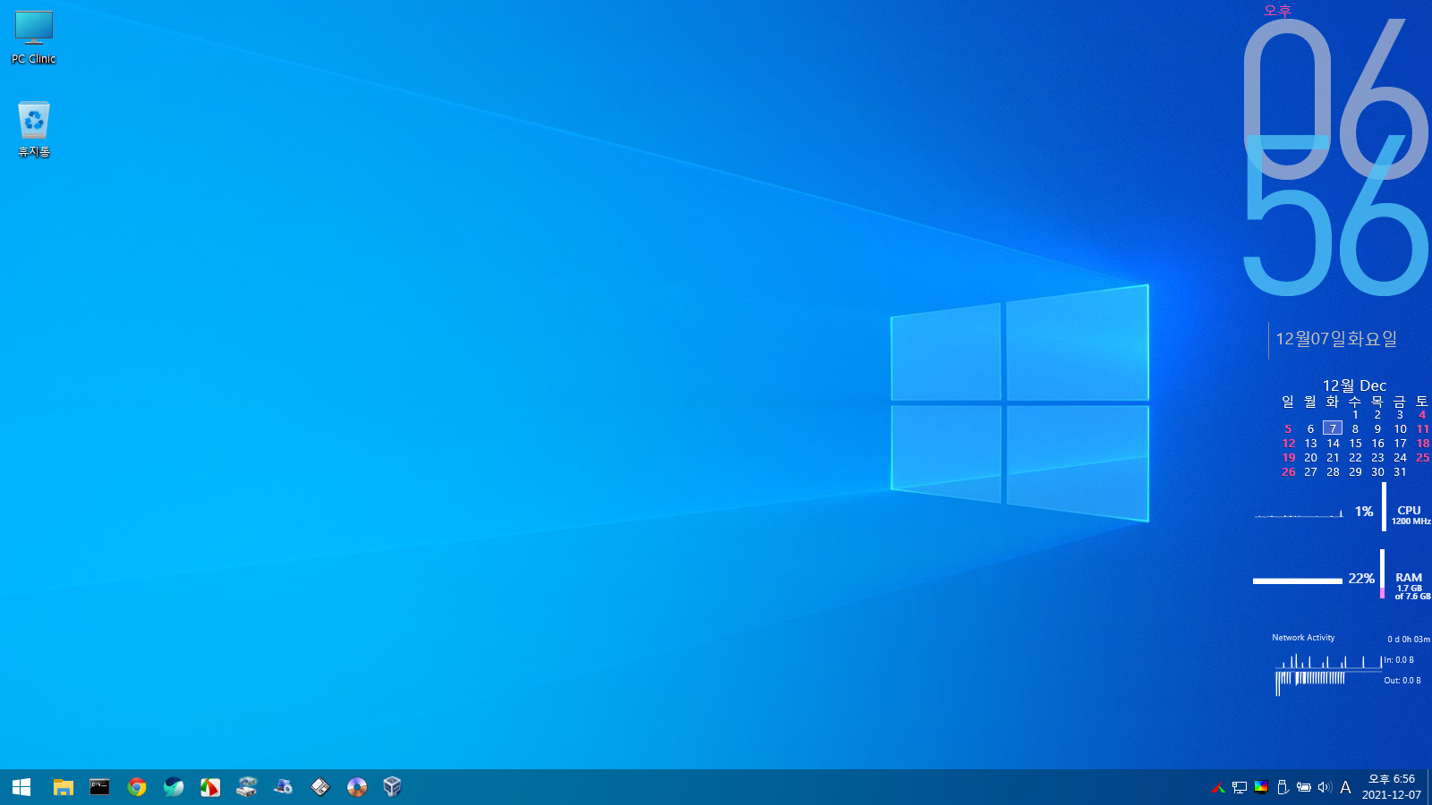Viewport: 1432px width, 805px height.
Task: Click the highlighted date 7 in calendar widget
Action: 1333,428
